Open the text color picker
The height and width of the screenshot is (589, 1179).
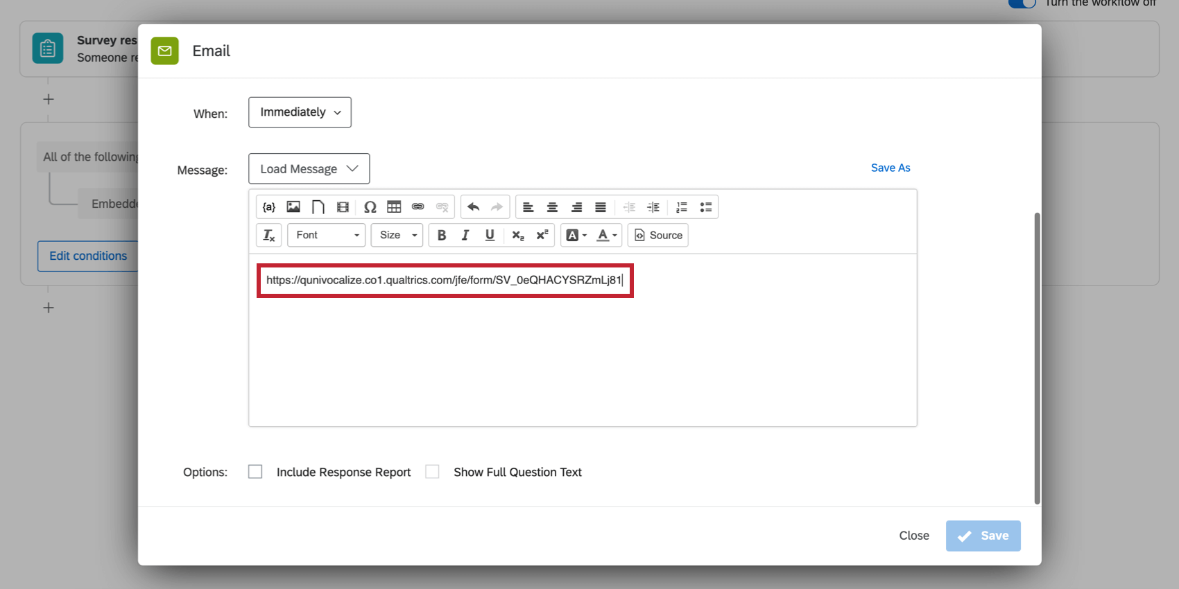click(x=607, y=236)
